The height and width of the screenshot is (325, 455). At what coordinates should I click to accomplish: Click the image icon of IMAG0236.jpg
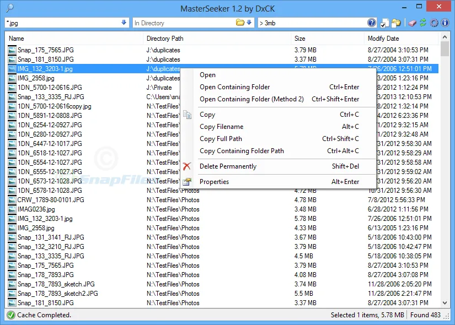[x=12, y=209]
